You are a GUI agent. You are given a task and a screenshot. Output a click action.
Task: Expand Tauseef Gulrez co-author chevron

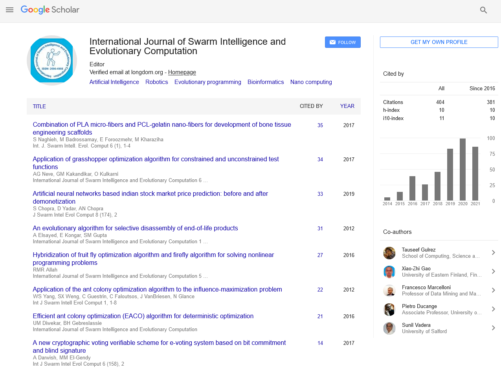[x=493, y=253]
